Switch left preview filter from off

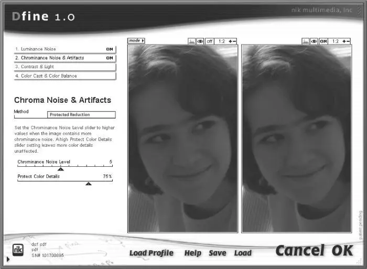tap(209, 41)
